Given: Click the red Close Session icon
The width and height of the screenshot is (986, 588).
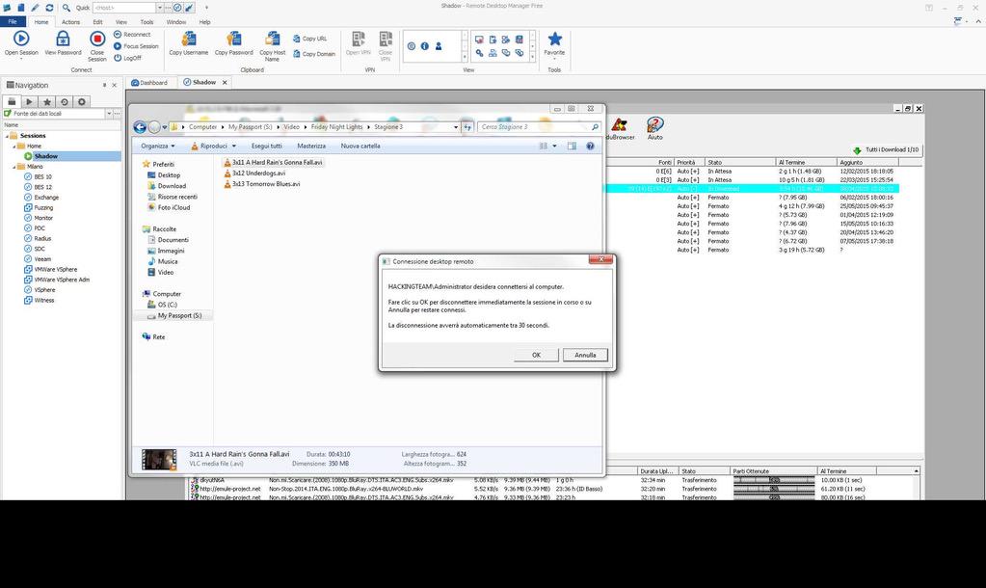Looking at the screenshot, I should (x=96, y=39).
